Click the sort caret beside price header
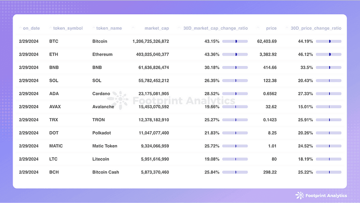This screenshot has width=360, height=203. (258, 28)
